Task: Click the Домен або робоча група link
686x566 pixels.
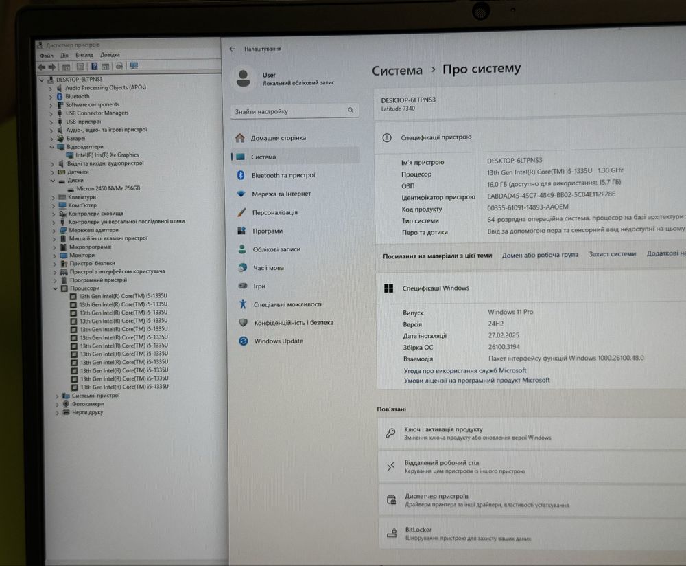Action: (x=540, y=255)
